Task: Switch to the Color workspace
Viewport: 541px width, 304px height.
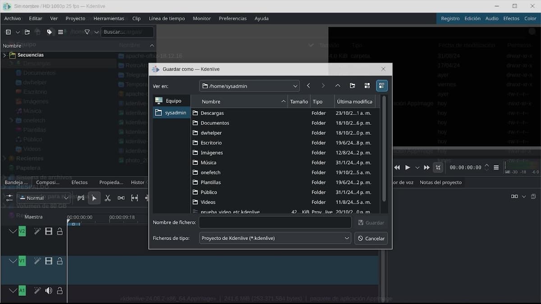Action: 530,18
